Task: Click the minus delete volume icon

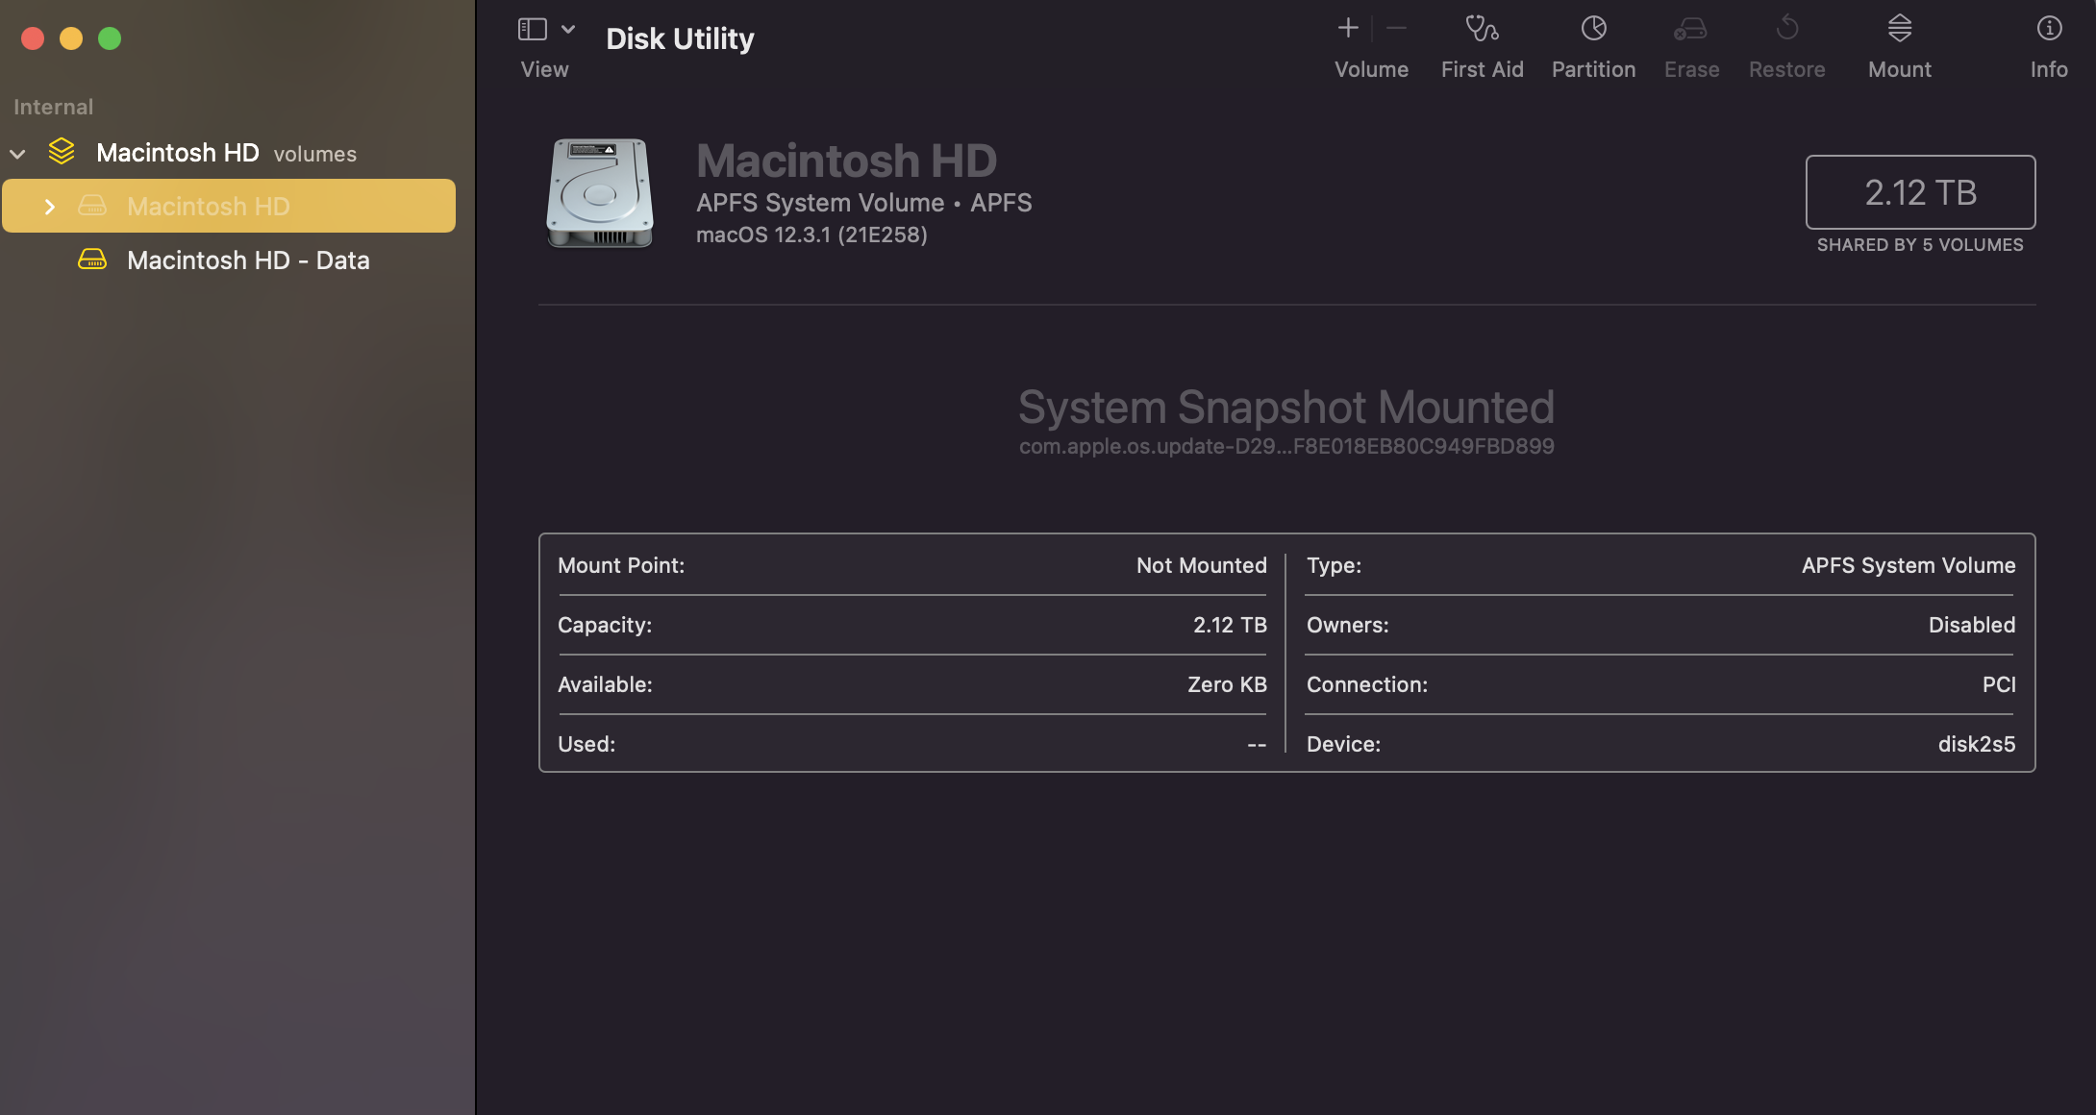Action: coord(1397,29)
